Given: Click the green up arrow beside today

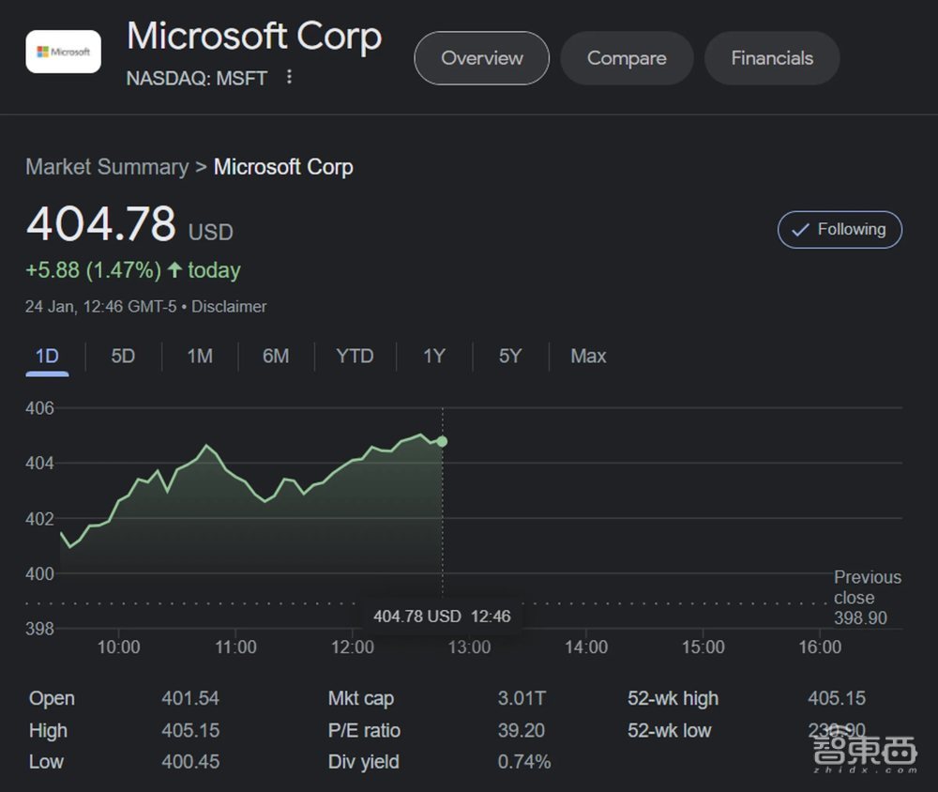Looking at the screenshot, I should coord(174,270).
